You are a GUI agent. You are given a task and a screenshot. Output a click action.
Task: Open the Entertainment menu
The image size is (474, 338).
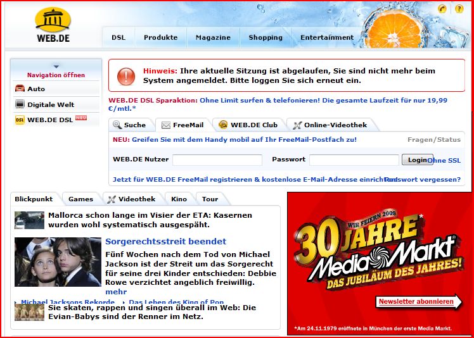327,37
